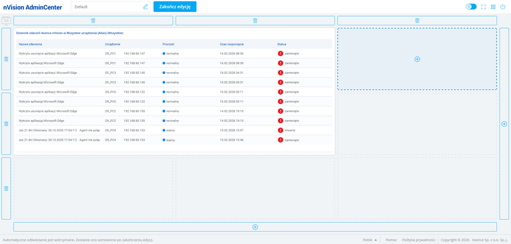Click 14.02.2026 19:10 in DS_PC2 removal row
The height and width of the screenshot is (244, 511).
click(231, 111)
